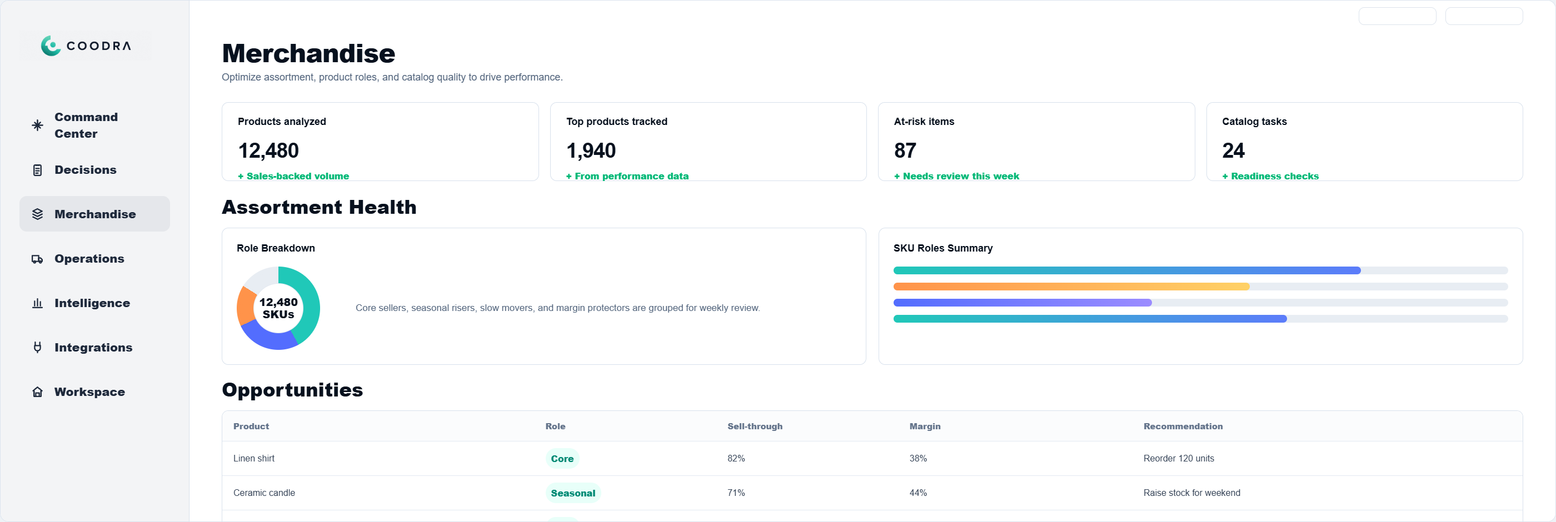Click the 38% margin value

[918, 459]
